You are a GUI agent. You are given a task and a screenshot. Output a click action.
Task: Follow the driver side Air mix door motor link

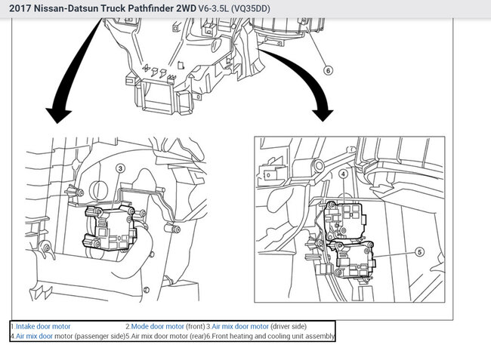(240, 327)
